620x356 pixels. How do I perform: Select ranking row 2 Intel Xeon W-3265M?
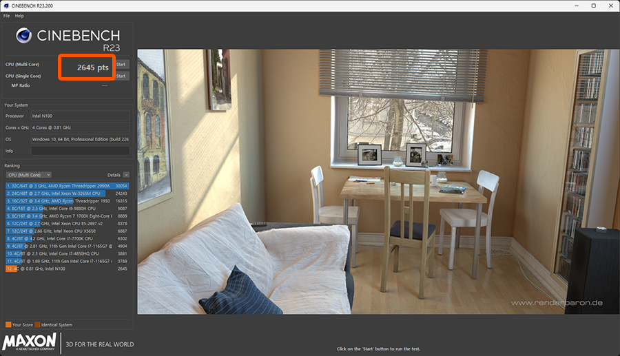tap(68, 193)
